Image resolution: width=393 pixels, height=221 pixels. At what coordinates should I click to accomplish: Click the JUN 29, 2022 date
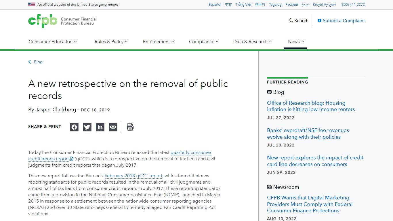point(281,172)
